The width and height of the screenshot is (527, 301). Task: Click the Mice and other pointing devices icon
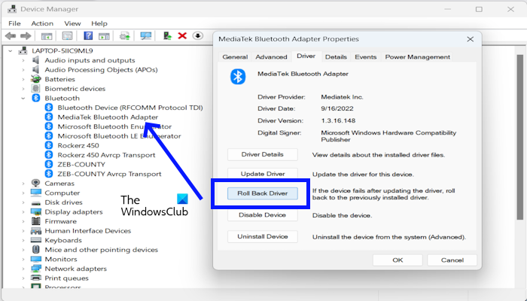pos(35,250)
